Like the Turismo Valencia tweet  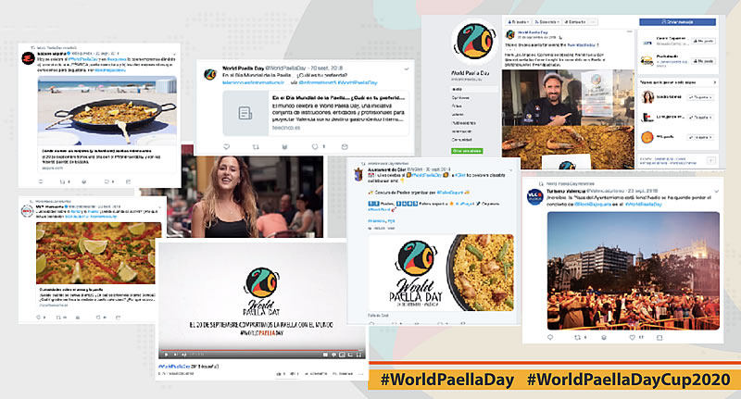click(633, 337)
